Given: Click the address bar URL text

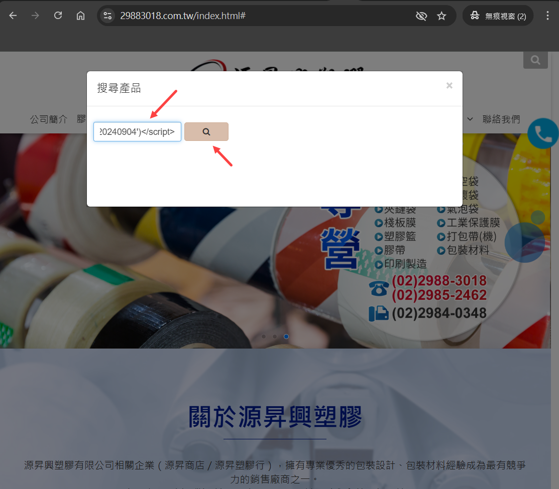Looking at the screenshot, I should (182, 16).
